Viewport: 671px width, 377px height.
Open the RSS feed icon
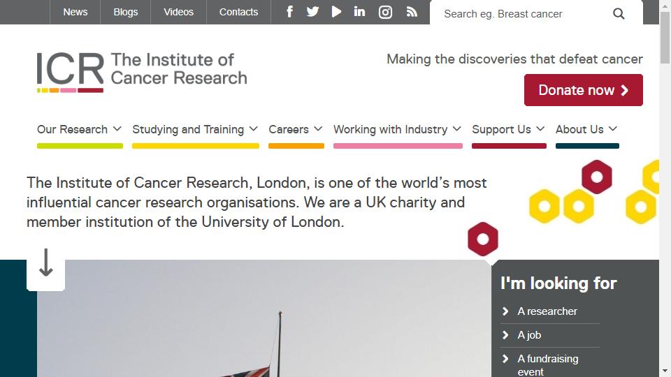coord(412,12)
